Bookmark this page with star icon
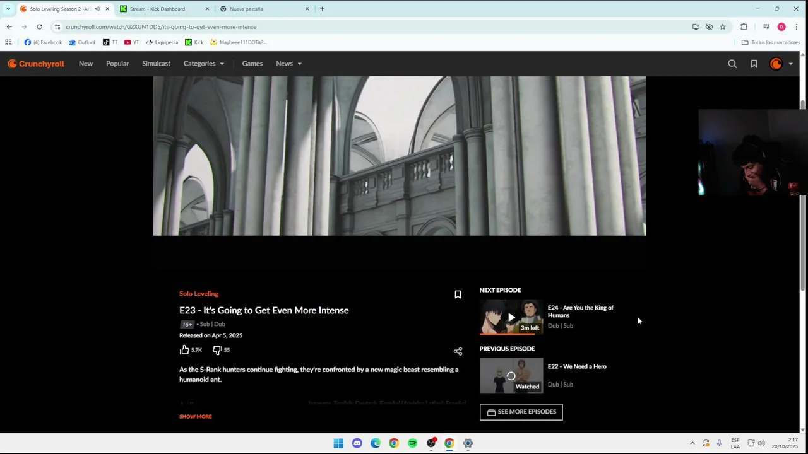The height and width of the screenshot is (454, 808). pos(723,27)
